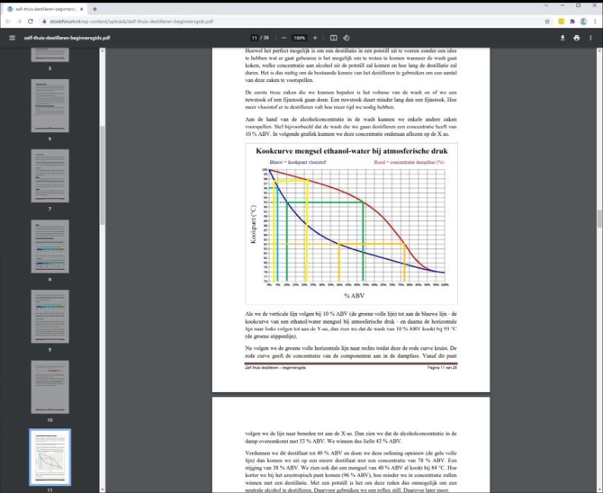Viewport: 603px width, 493px height.
Task: Download the PDF file
Action: (x=563, y=38)
